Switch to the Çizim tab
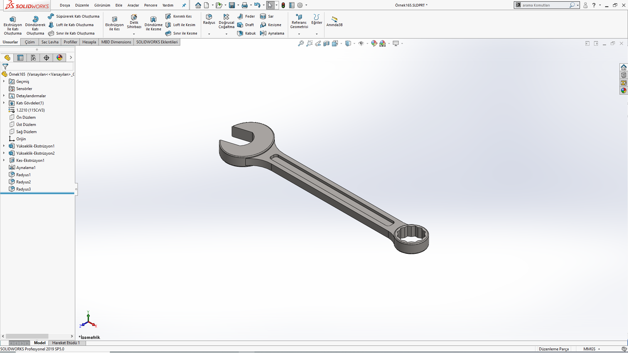Image resolution: width=628 pixels, height=353 pixels. pos(30,42)
